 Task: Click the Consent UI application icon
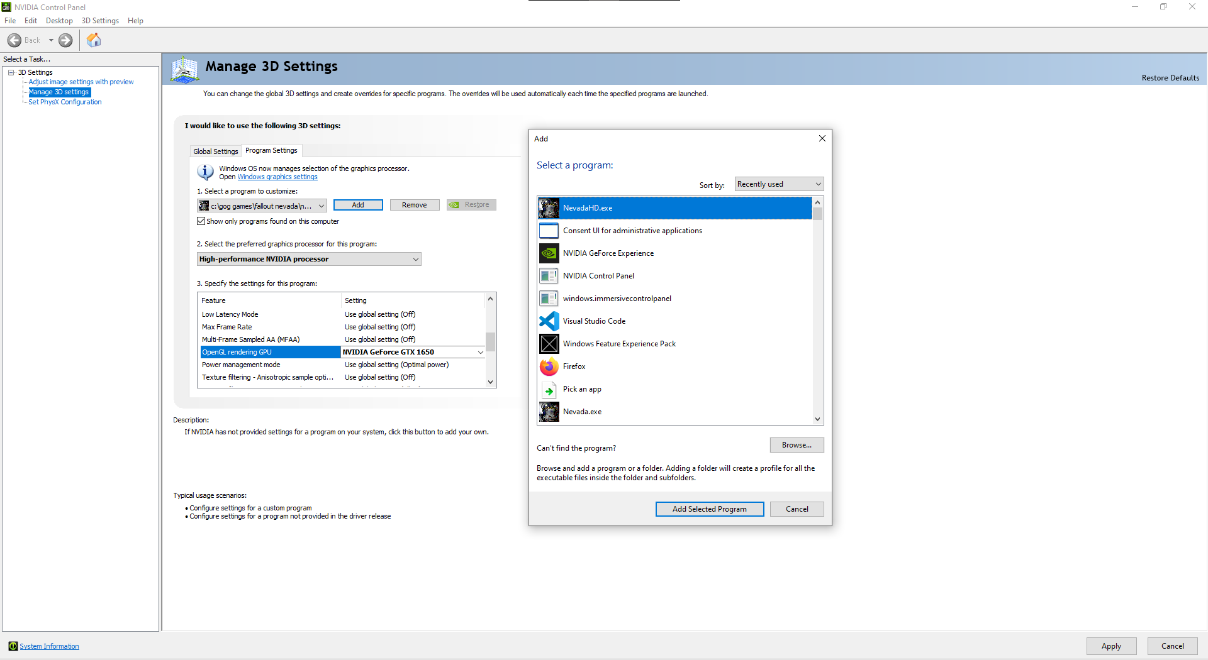click(549, 231)
